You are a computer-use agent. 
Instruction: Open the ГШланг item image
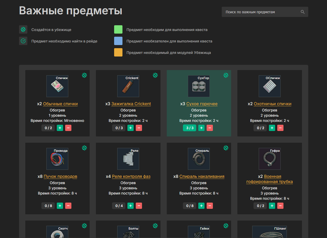(270, 232)
